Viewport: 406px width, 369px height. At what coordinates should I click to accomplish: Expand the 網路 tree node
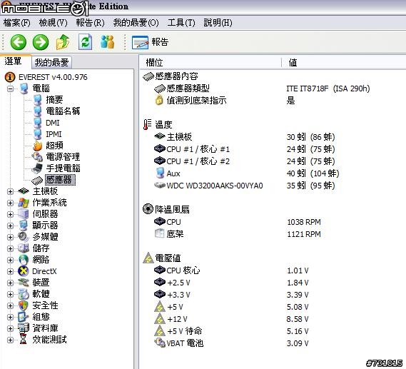(10, 260)
